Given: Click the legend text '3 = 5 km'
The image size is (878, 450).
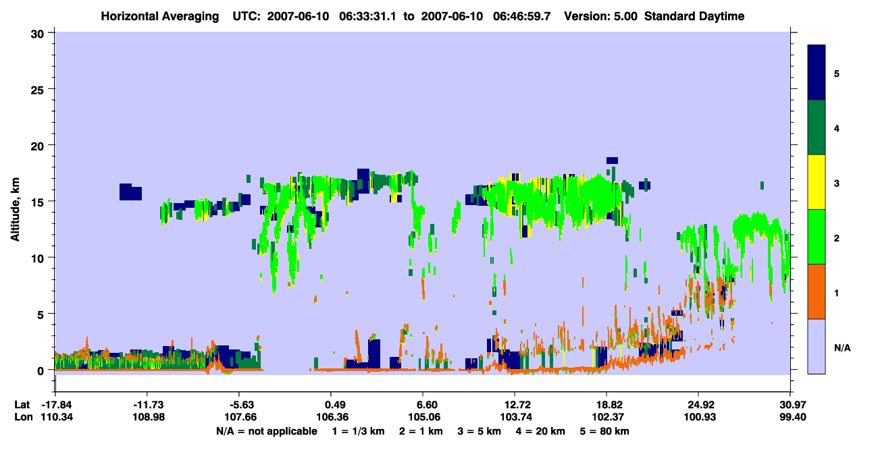Looking at the screenshot, I should click(480, 431).
